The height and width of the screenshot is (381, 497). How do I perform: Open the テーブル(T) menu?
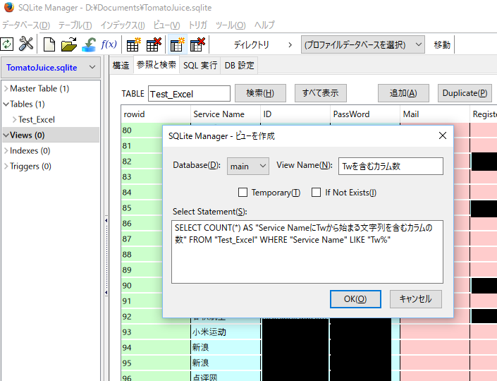(x=75, y=25)
